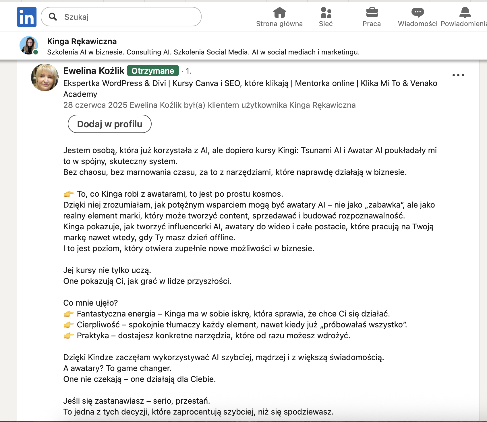Click the search magnifier icon
This screenshot has height=422, width=487.
point(53,17)
